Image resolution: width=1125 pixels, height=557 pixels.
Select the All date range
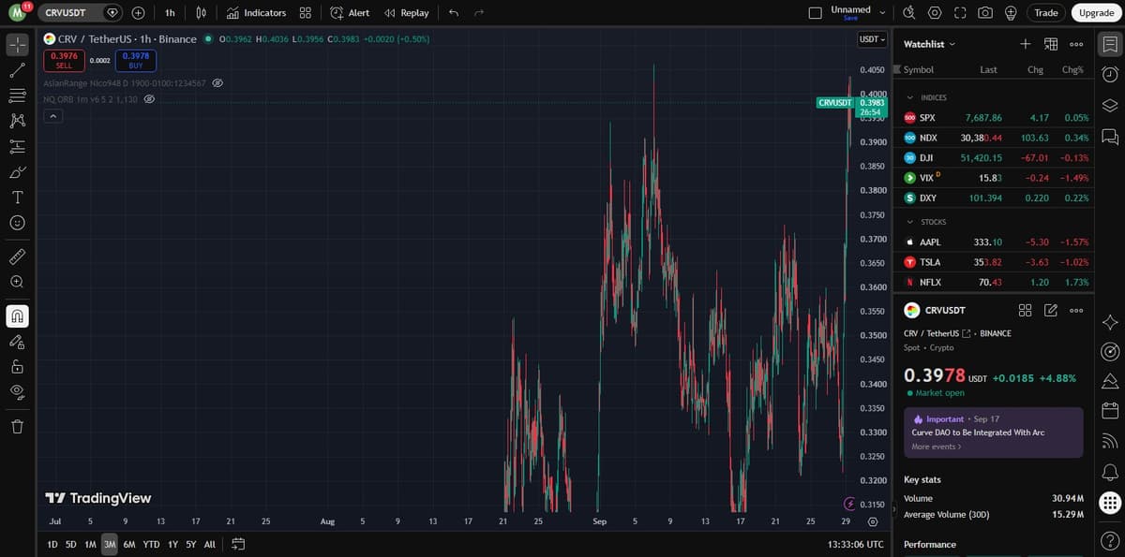click(x=209, y=544)
